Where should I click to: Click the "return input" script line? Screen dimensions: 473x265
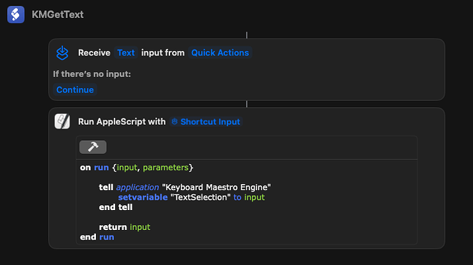pyautogui.click(x=125, y=227)
